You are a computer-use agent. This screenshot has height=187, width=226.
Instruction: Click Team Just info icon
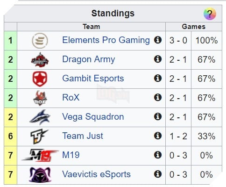(x=158, y=136)
